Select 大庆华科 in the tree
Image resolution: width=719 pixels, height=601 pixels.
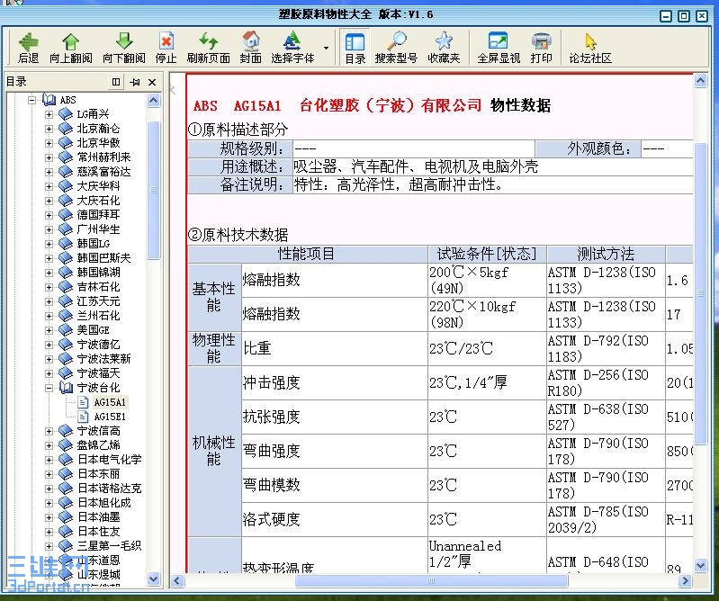click(x=98, y=185)
